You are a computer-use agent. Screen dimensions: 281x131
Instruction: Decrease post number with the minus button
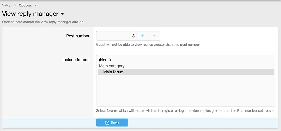154,36
